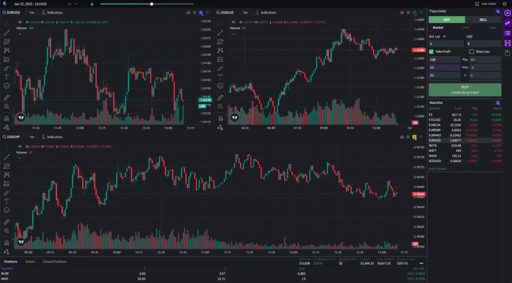Pick the ruler tool in USDCAD chart

pyautogui.click(x=220, y=98)
